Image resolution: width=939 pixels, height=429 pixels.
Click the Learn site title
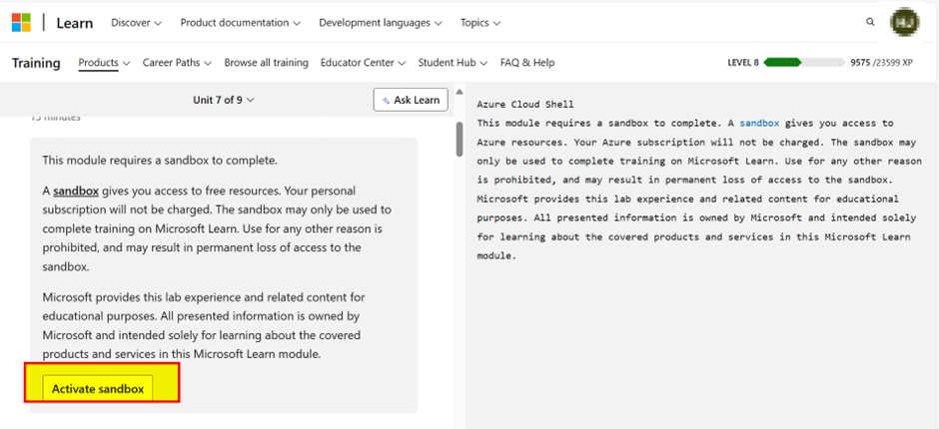pyautogui.click(x=75, y=23)
